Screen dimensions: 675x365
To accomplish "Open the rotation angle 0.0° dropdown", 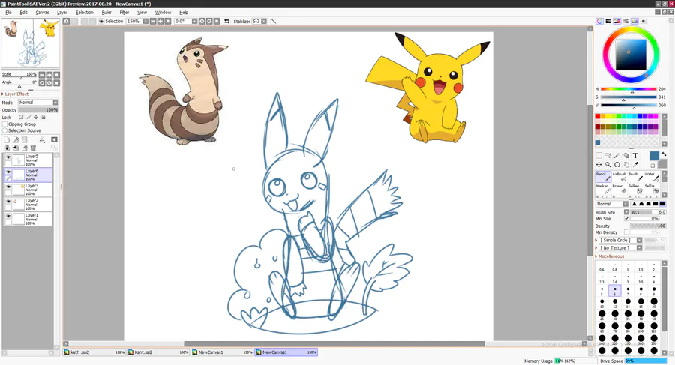I will click(194, 21).
